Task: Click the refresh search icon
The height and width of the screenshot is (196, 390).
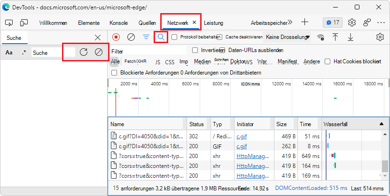Action: tap(84, 52)
